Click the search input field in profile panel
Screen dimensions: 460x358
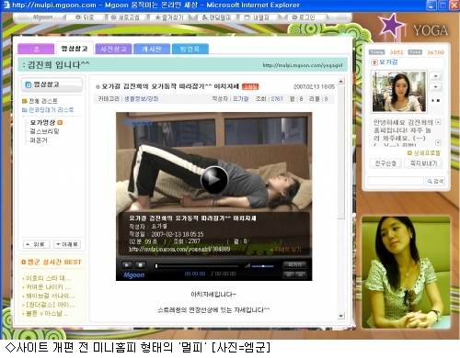(396, 181)
